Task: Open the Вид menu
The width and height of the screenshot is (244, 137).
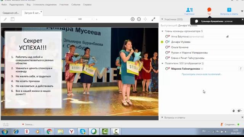Action: tap(29, 5)
